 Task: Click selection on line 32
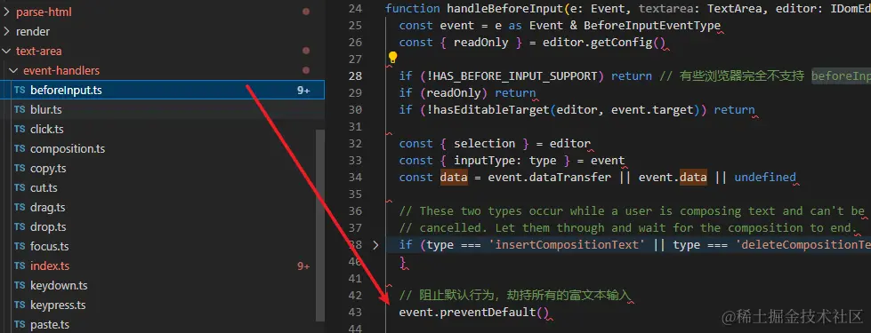click(x=484, y=144)
